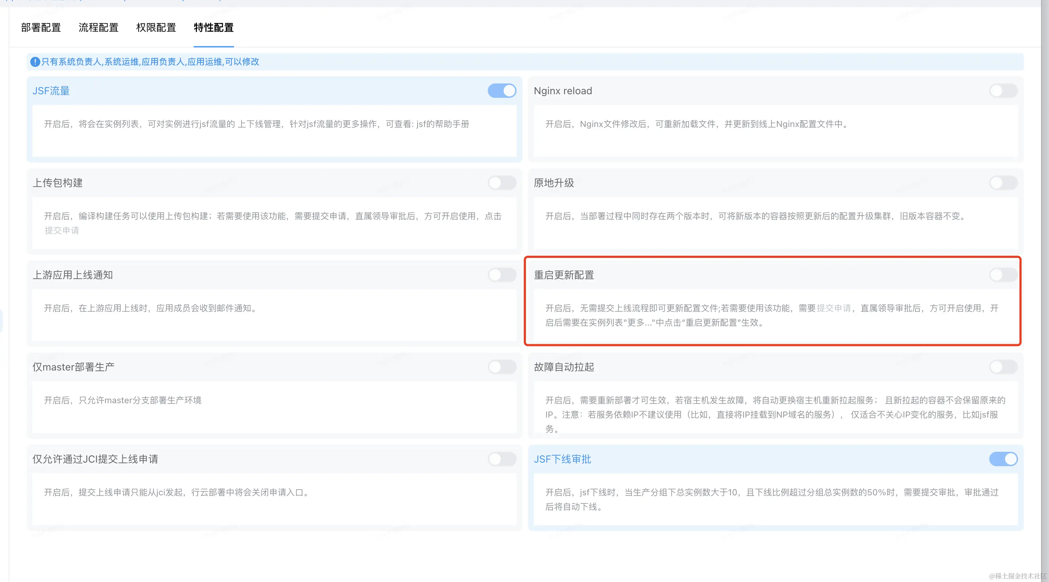Viewport: 1049px width, 582px height.
Task: Disable the JSF流量 toggle
Action: [502, 91]
